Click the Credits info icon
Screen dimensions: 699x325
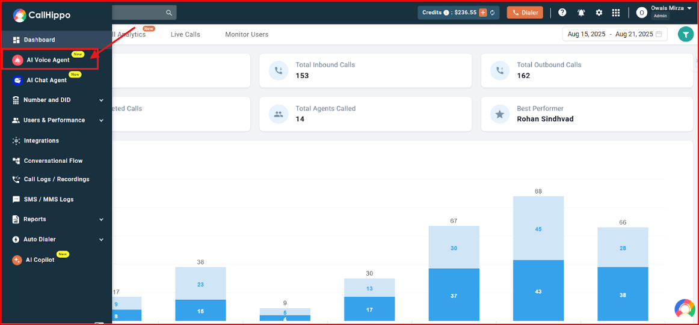(x=446, y=13)
